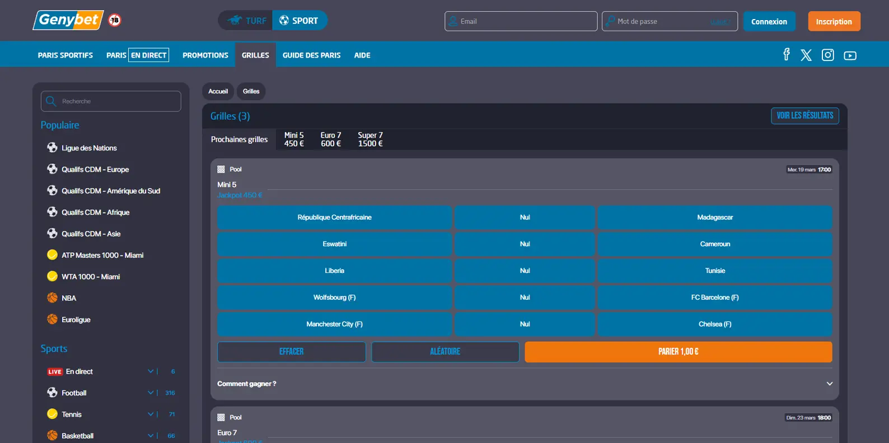
Task: Open the Genybet logo homepage
Action: pyautogui.click(x=68, y=20)
